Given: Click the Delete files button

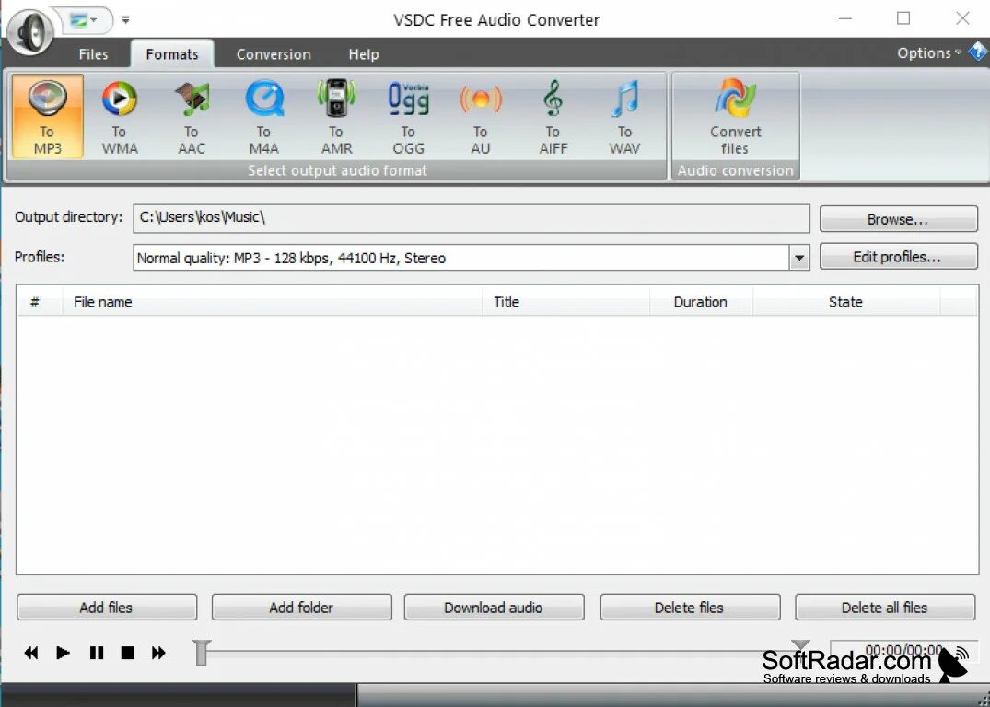Looking at the screenshot, I should [x=690, y=608].
